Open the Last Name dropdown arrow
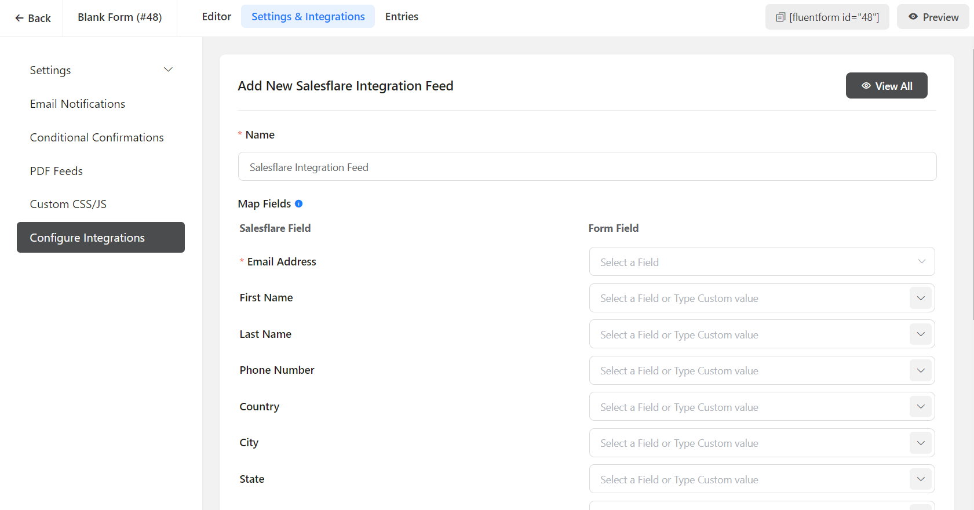This screenshot has width=974, height=510. pos(920,334)
